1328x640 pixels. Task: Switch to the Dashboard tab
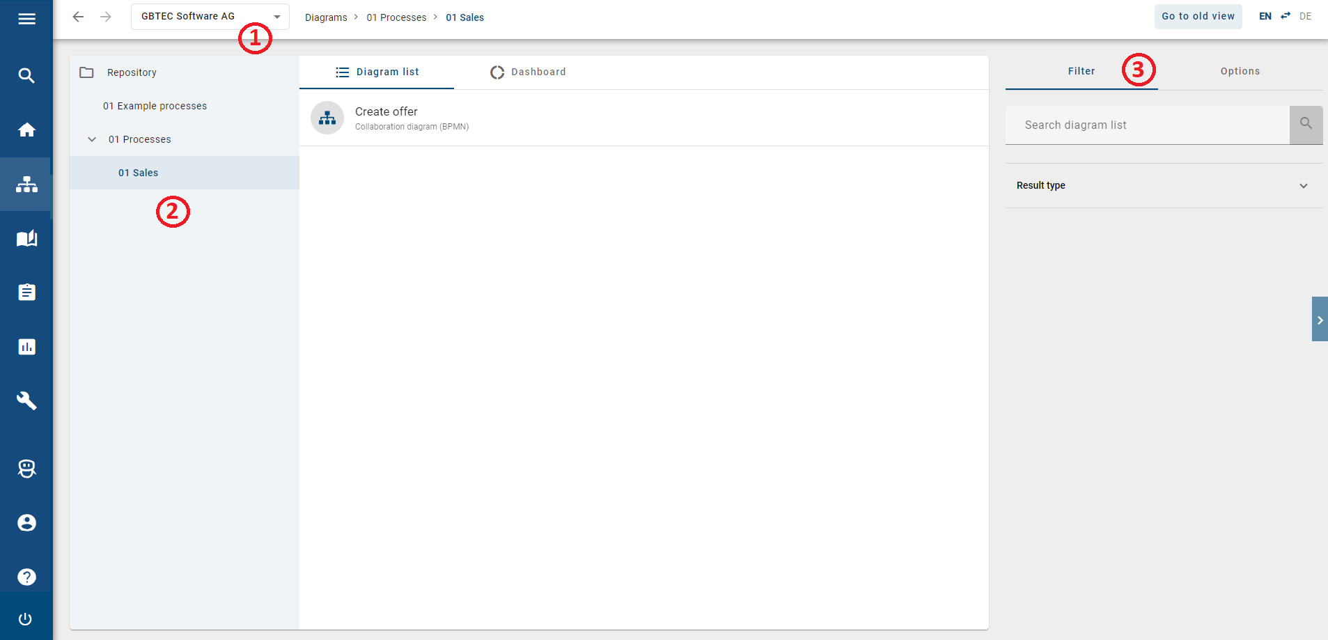coord(528,72)
